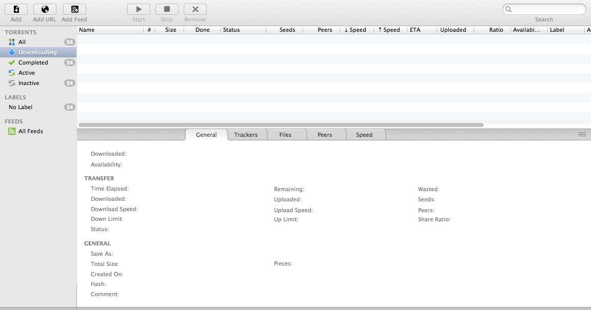Click the blue Downloading arrow icon
This screenshot has height=310, width=591.
point(12,52)
